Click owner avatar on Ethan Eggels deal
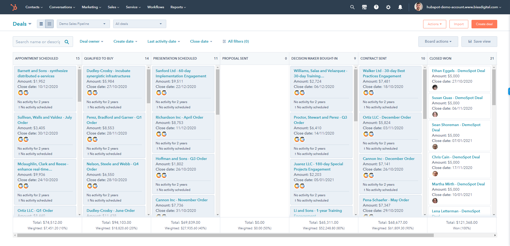The height and width of the screenshot is (246, 510). click(435, 87)
